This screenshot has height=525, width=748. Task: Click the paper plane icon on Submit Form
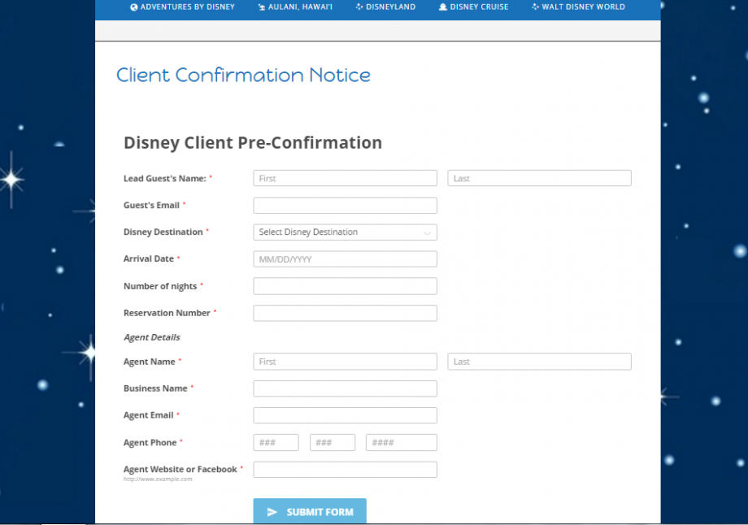pyautogui.click(x=272, y=512)
